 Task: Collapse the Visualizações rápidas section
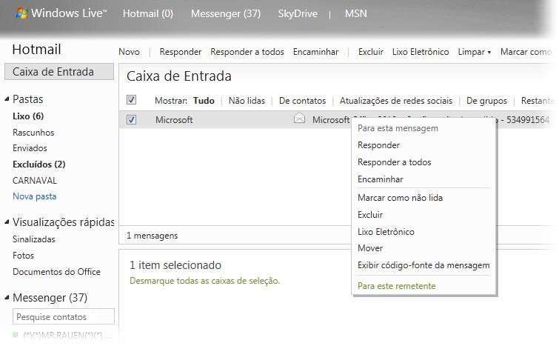pos(7,222)
